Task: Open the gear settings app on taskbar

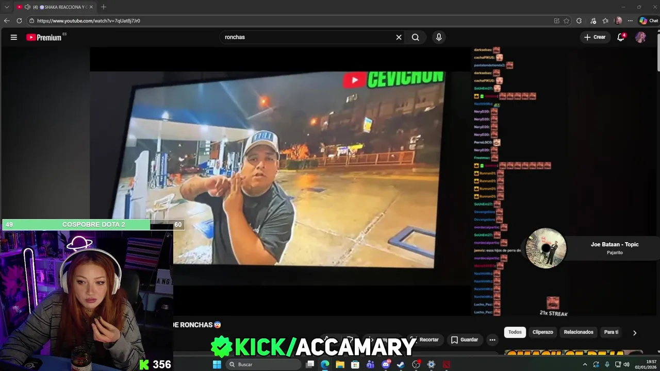Action: click(x=431, y=364)
